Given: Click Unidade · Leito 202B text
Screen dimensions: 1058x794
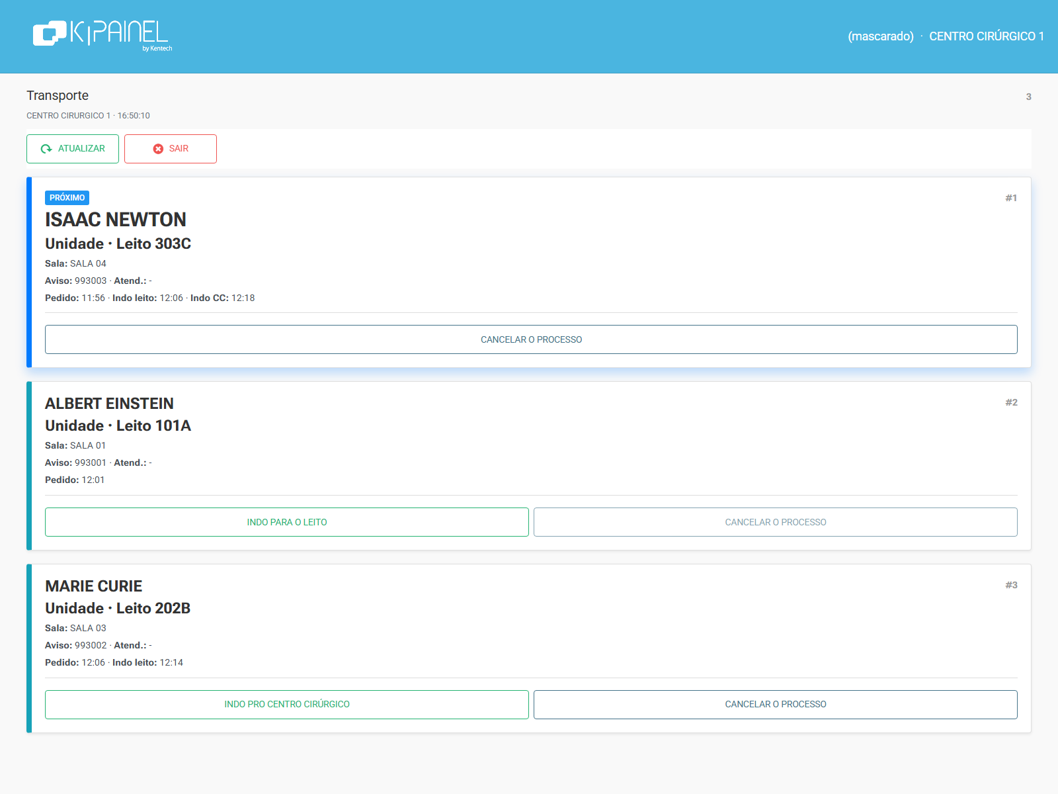Looking at the screenshot, I should tap(118, 608).
